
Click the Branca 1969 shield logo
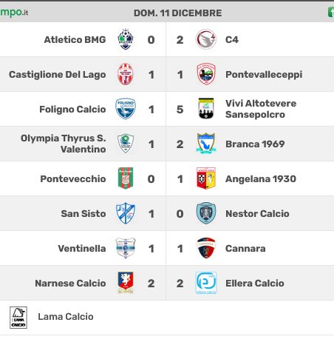[x=206, y=144]
